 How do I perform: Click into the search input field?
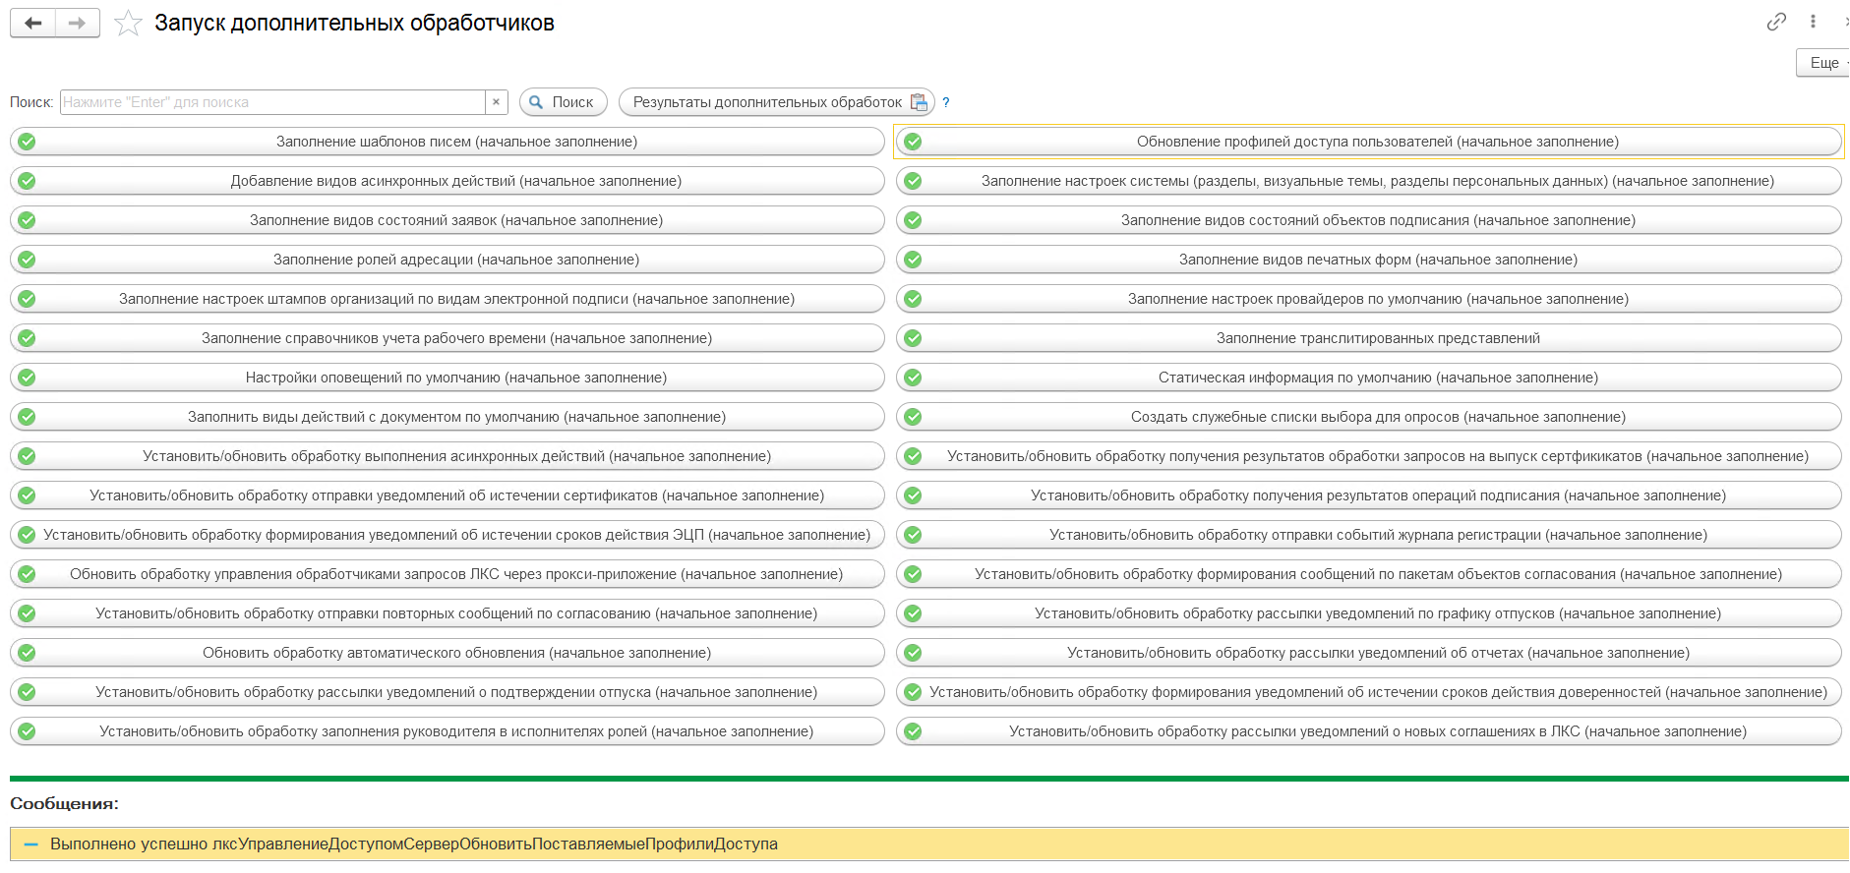(x=272, y=102)
